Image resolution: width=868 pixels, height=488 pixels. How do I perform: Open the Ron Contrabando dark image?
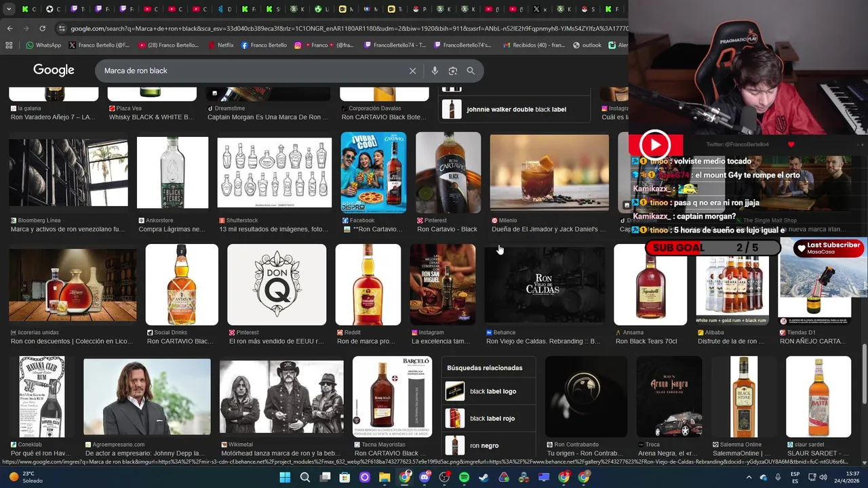click(586, 396)
